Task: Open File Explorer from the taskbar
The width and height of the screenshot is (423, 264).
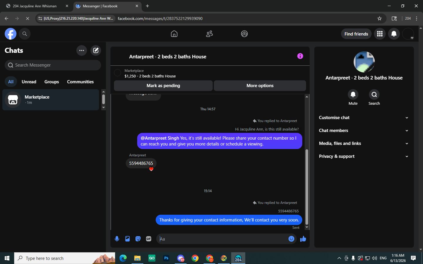Action: (x=137, y=258)
